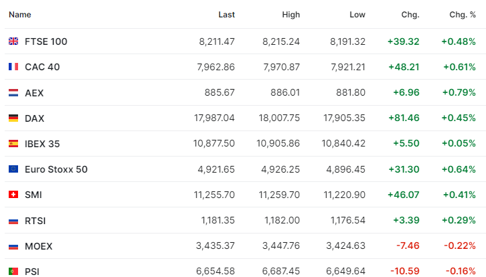Image resolution: width=486 pixels, height=277 pixels.
Task: Click the UK flag icon beside FTSE 100
Action: point(13,41)
